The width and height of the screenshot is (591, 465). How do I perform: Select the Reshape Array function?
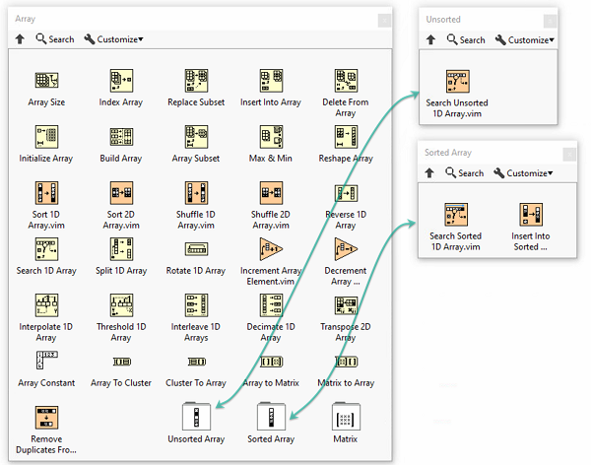coord(346,137)
